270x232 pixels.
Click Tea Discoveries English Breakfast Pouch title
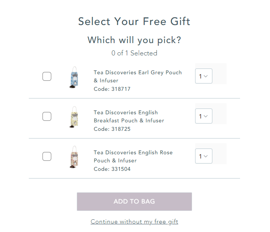point(129,117)
